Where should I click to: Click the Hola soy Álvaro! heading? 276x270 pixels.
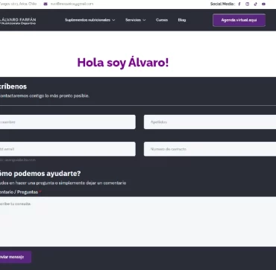[x=123, y=63]
